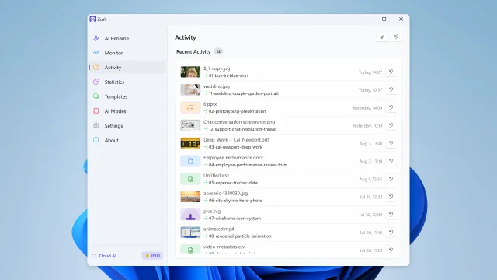Click the Employee Performance.docx document icon
This screenshot has height=280, width=497.
tap(190, 161)
